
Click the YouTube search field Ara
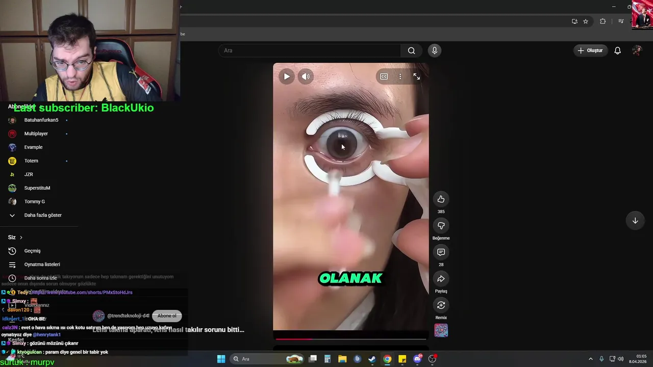coord(310,50)
